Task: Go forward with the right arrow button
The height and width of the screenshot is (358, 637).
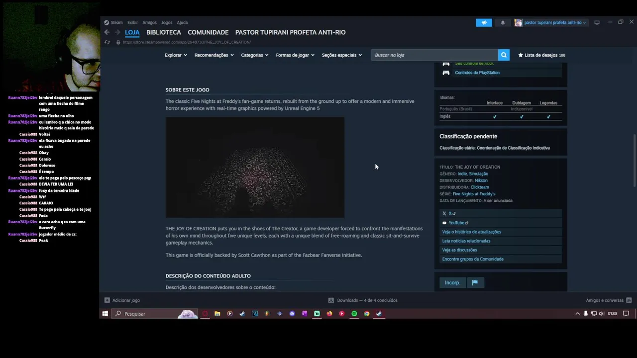Action: pyautogui.click(x=117, y=32)
